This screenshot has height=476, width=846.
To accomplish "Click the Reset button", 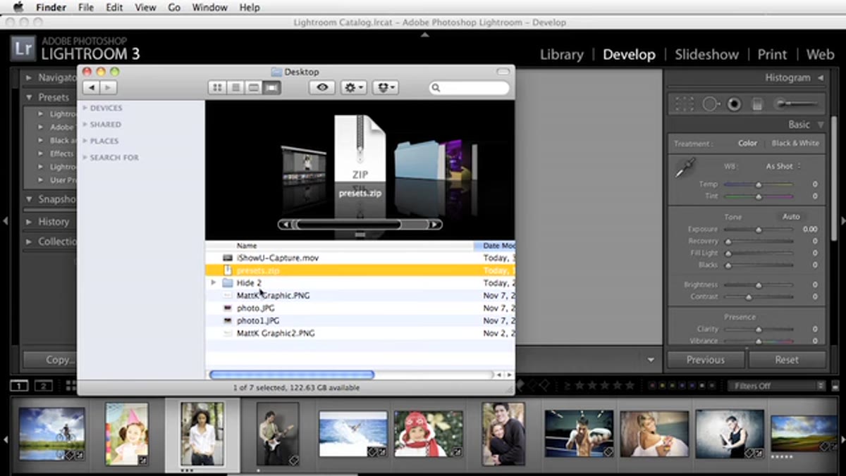I will click(787, 360).
